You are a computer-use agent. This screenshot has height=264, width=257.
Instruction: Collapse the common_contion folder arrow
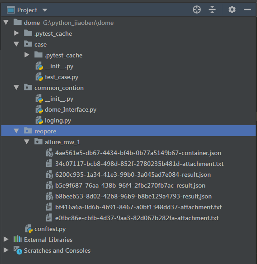(16, 87)
